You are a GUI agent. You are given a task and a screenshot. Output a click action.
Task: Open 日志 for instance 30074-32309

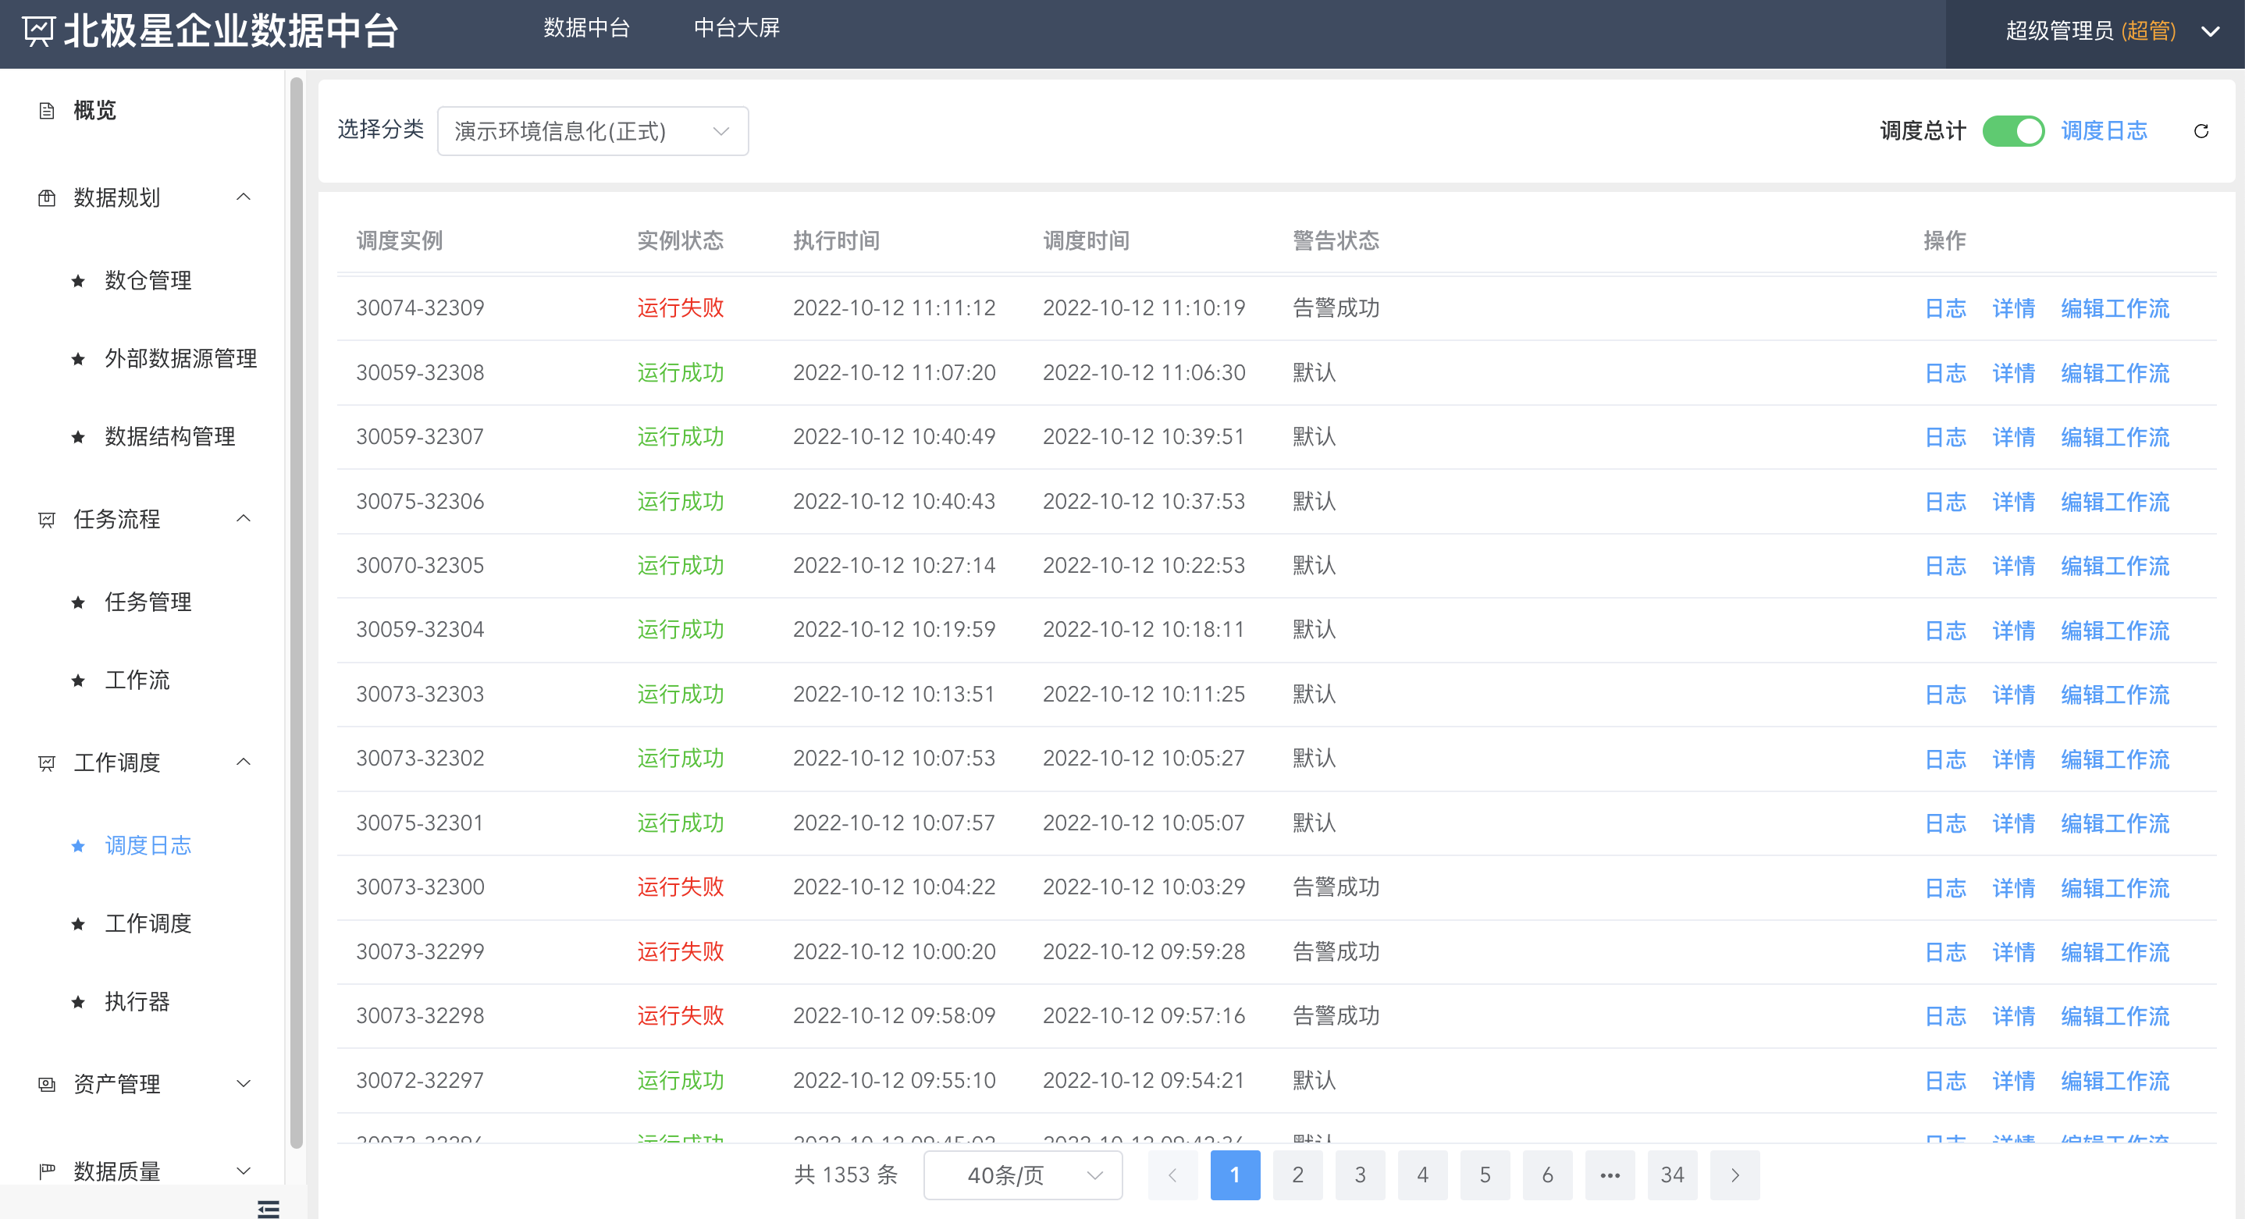click(1945, 308)
